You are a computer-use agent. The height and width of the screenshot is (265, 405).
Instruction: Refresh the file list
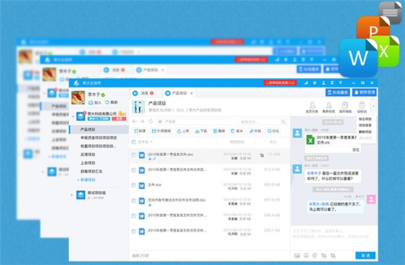[151, 121]
